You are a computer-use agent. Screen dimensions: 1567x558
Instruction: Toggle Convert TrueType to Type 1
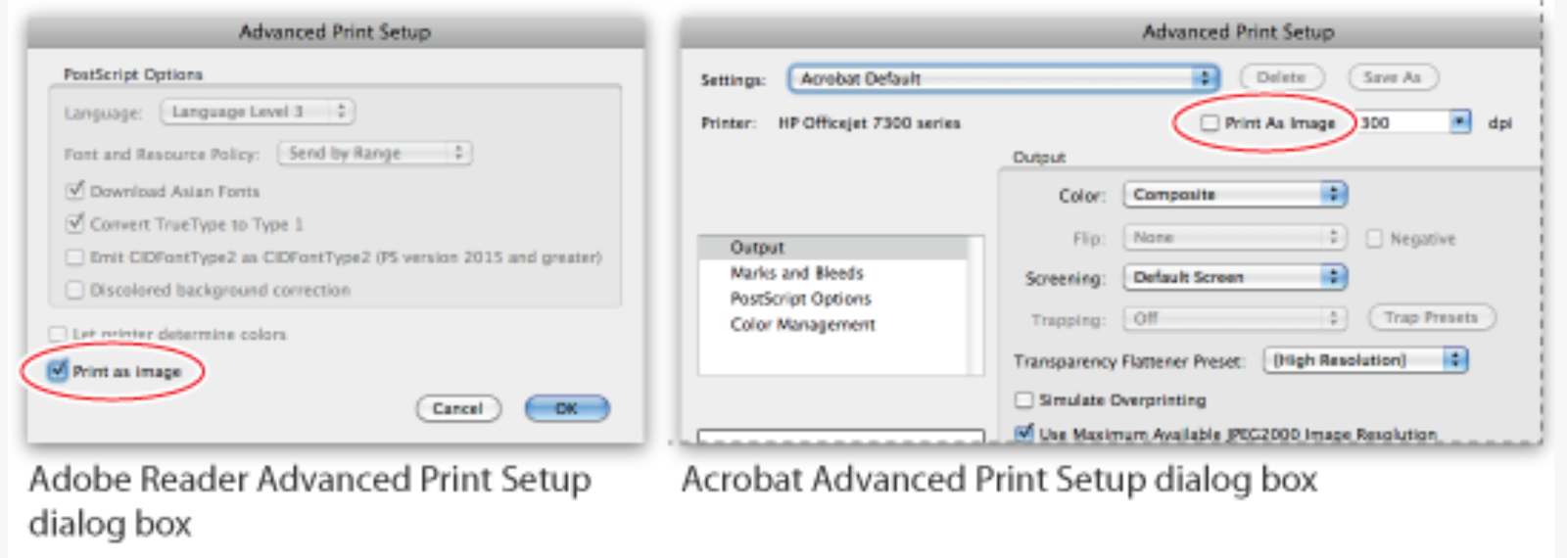pyautogui.click(x=74, y=224)
